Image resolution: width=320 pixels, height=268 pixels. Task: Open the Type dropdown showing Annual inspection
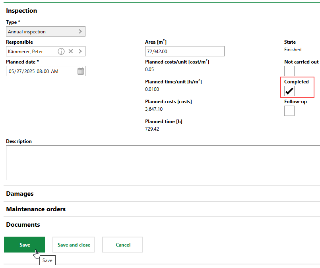[46, 32]
